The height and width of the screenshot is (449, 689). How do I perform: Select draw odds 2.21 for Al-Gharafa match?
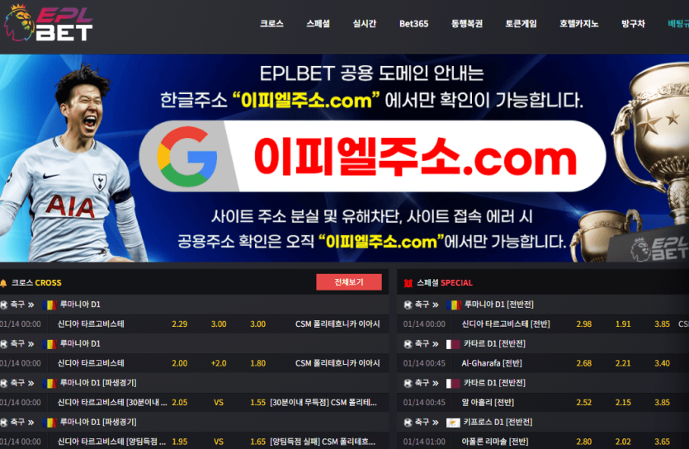(623, 363)
